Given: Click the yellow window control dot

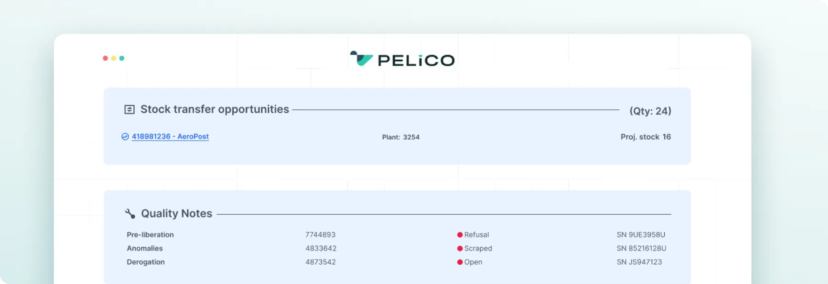Looking at the screenshot, I should pos(113,58).
